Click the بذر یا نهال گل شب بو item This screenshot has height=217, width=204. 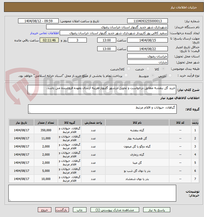pos(137,171)
